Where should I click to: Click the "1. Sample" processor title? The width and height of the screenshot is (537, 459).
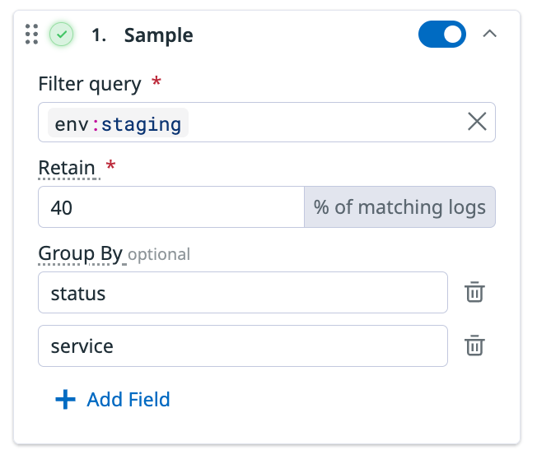click(x=142, y=35)
